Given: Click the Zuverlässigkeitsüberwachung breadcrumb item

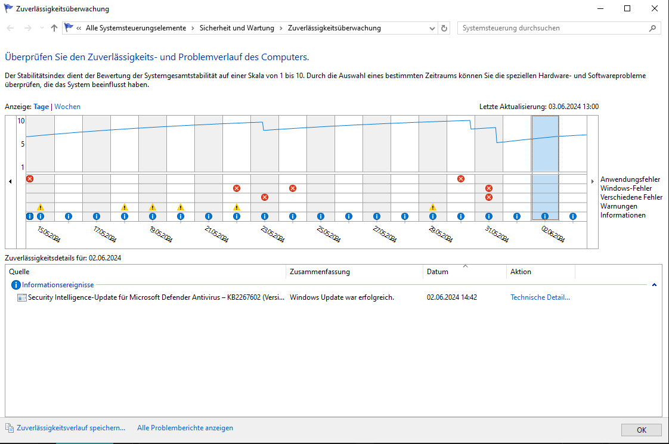Looking at the screenshot, I should pos(335,28).
